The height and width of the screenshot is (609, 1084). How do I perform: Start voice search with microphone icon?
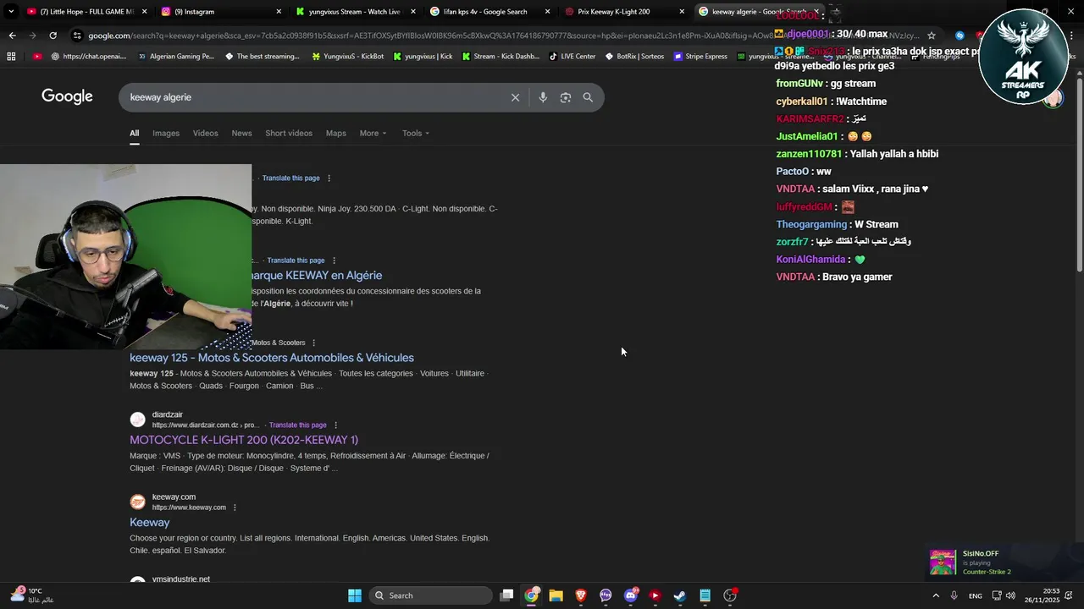coord(543,97)
